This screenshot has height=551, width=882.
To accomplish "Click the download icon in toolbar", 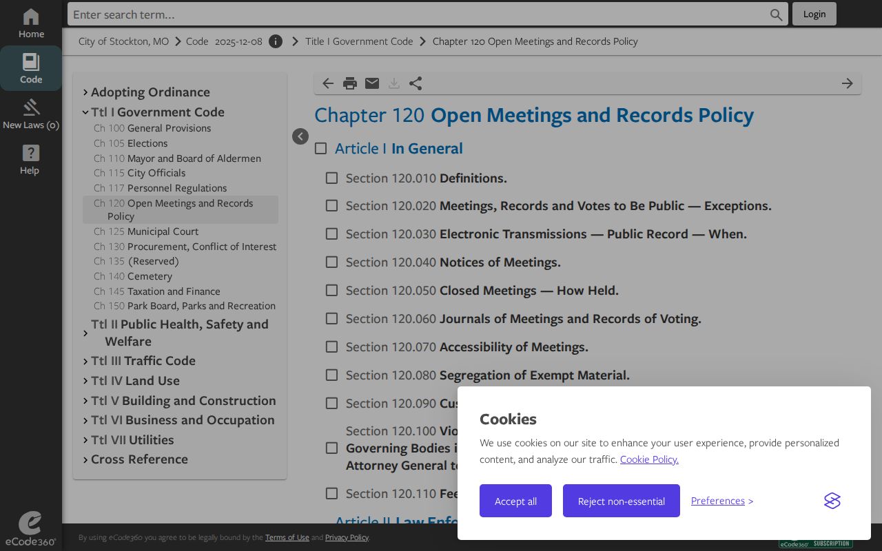I will [394, 83].
